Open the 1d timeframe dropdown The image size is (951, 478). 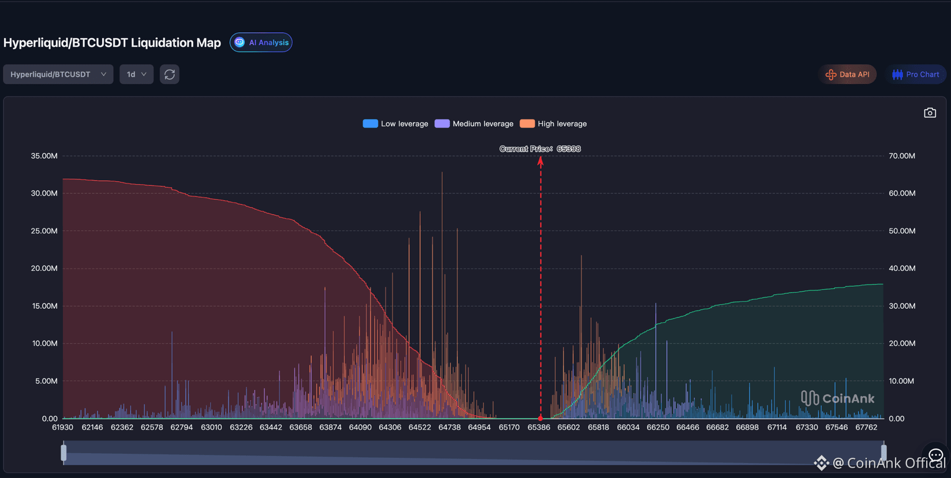[x=136, y=74]
